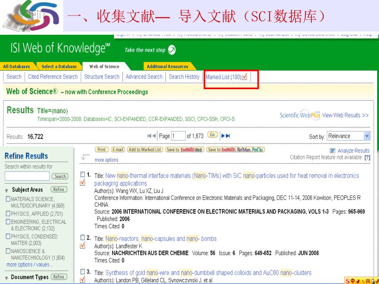
Task: Click marked checkmark icon for result 2
Action: (83, 246)
